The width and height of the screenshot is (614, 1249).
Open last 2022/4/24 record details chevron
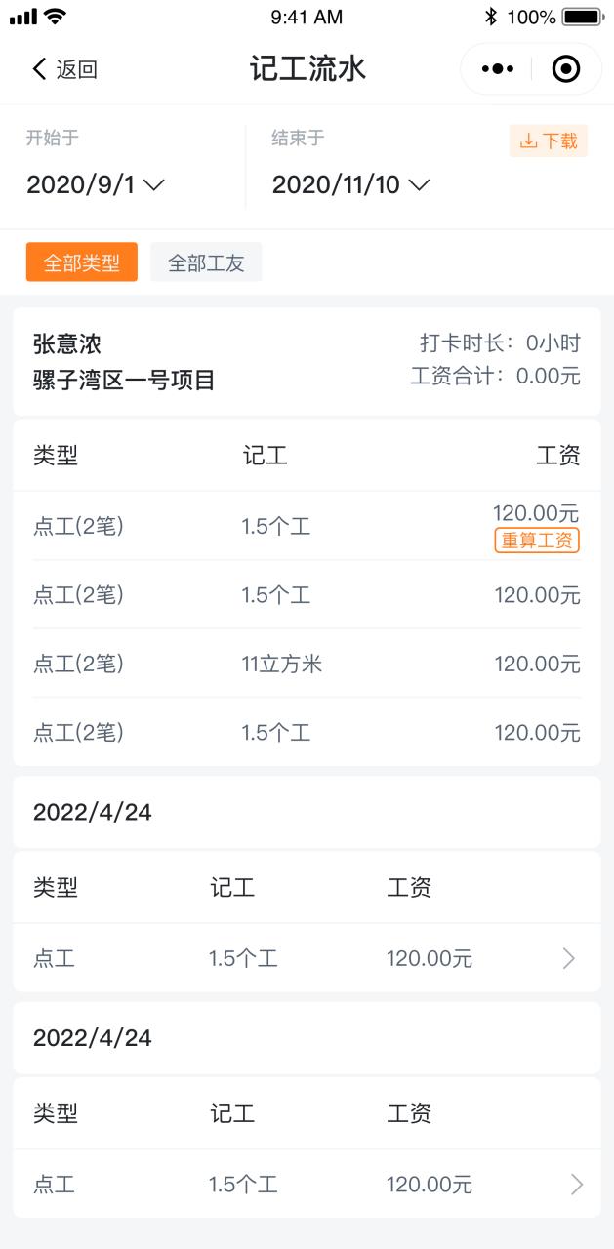point(576,1185)
